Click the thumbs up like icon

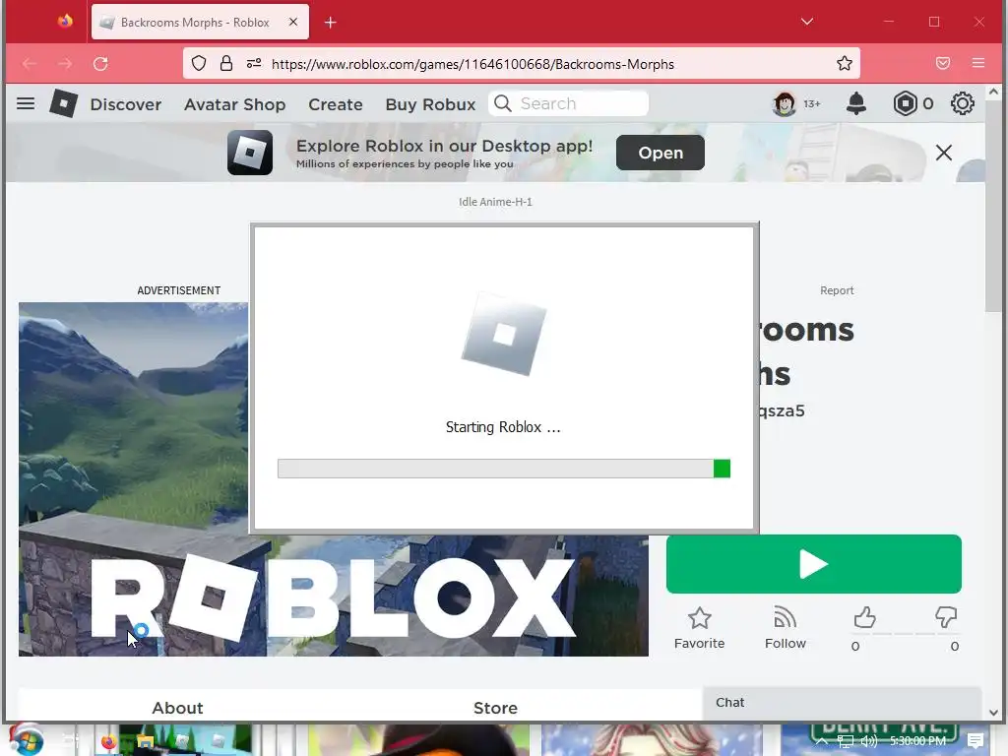pyautogui.click(x=864, y=618)
